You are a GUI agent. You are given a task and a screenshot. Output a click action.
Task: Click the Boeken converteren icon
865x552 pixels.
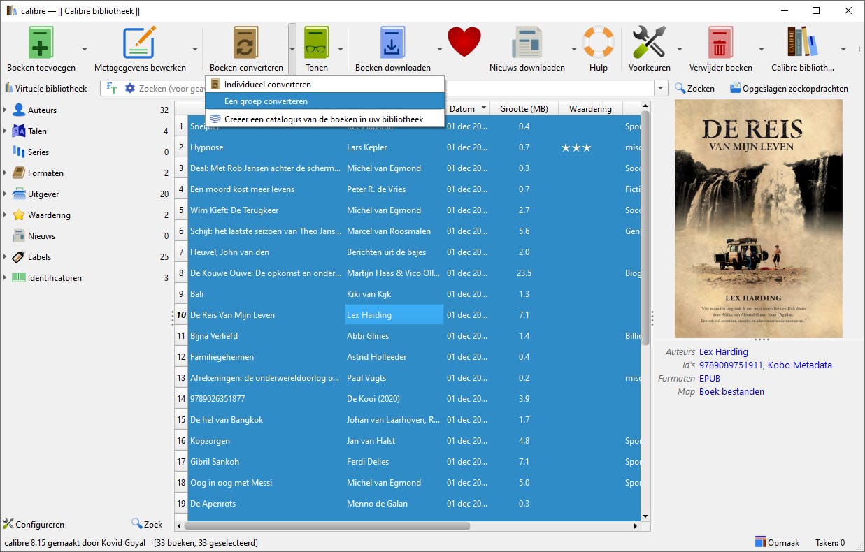coord(246,42)
